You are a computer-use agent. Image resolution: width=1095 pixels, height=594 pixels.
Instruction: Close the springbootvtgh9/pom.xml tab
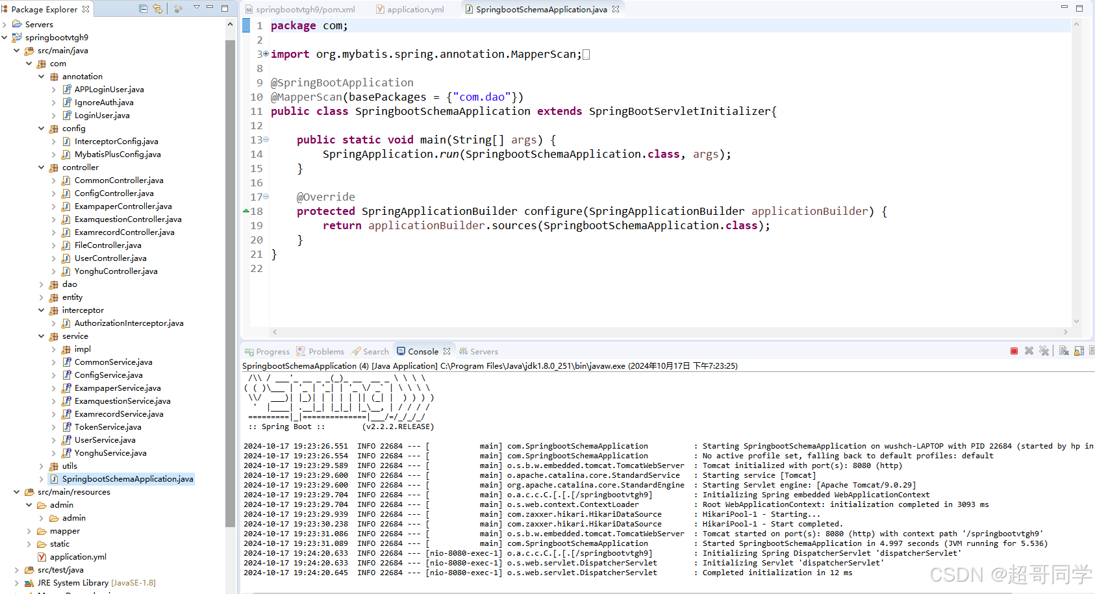coord(362,9)
